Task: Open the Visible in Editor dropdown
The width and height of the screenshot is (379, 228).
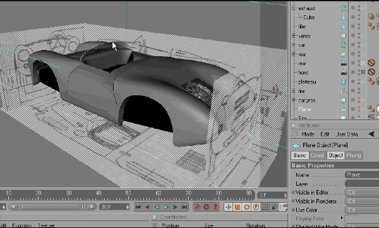Action: pos(362,193)
